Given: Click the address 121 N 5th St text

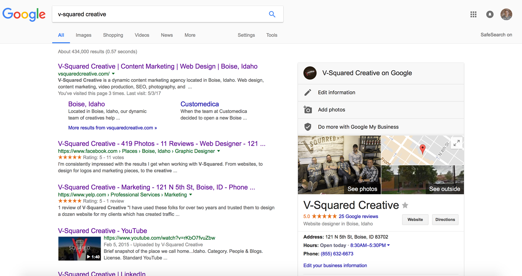Looking at the screenshot, I should tap(357, 237).
